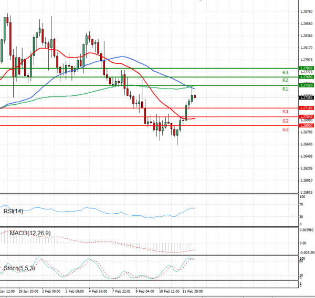Click the 1.27690 green price tag

click(306, 77)
